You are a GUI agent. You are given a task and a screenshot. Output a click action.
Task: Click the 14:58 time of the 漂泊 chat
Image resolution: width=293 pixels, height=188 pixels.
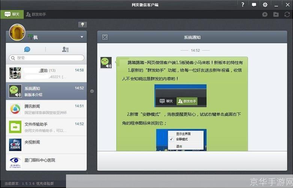tap(79, 70)
